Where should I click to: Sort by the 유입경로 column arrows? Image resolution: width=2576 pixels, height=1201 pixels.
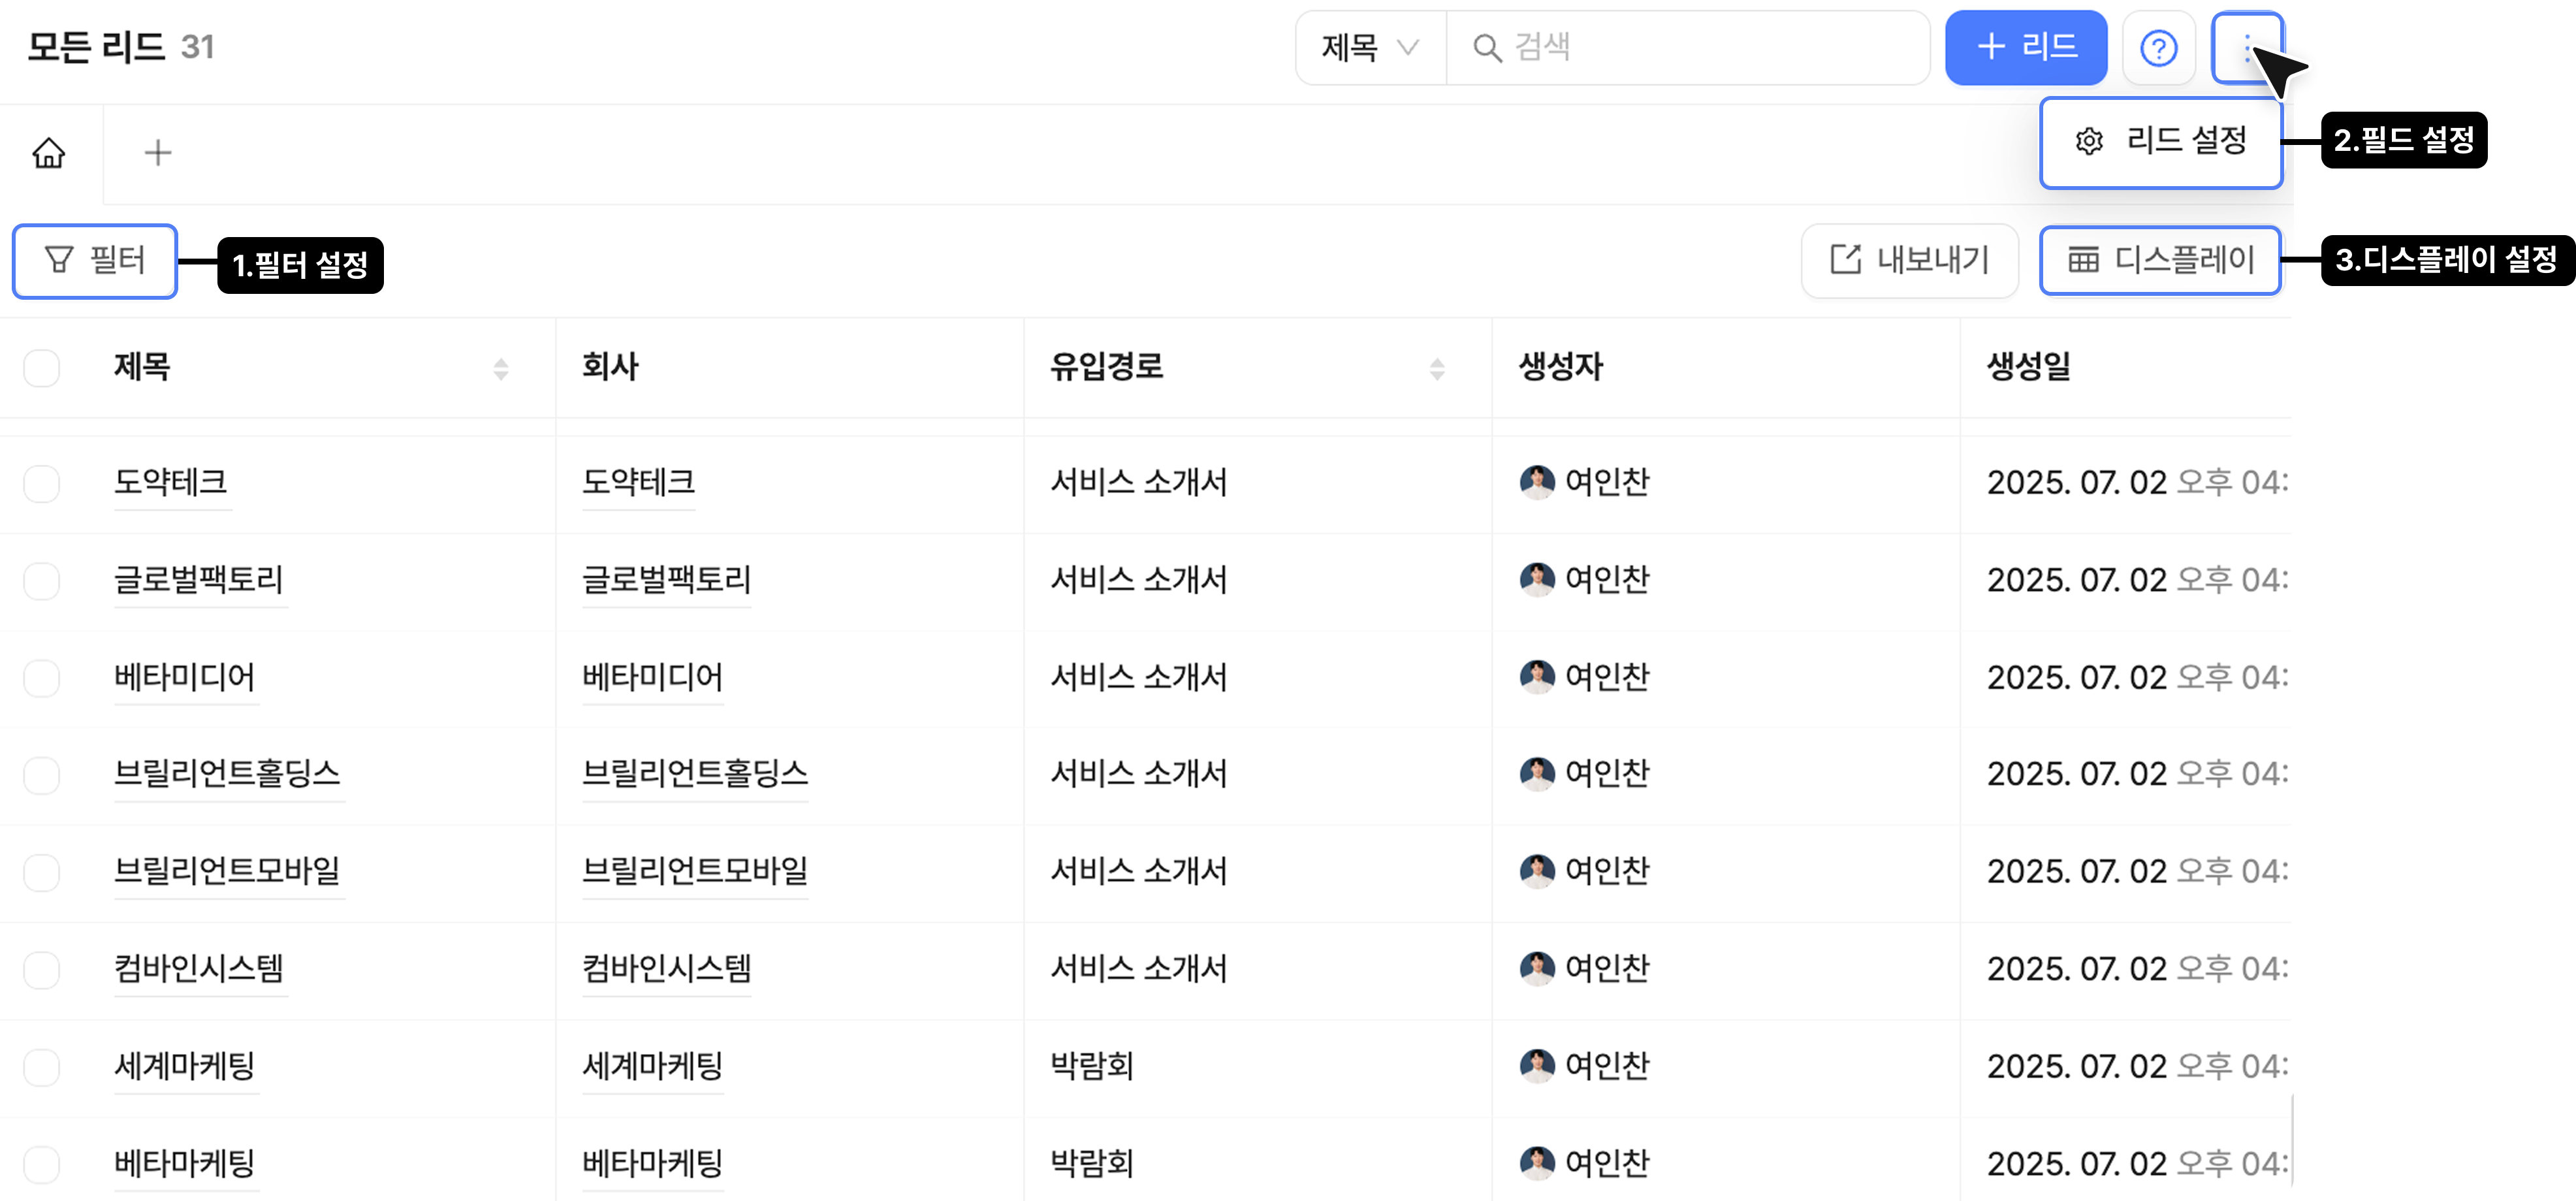1437,369
